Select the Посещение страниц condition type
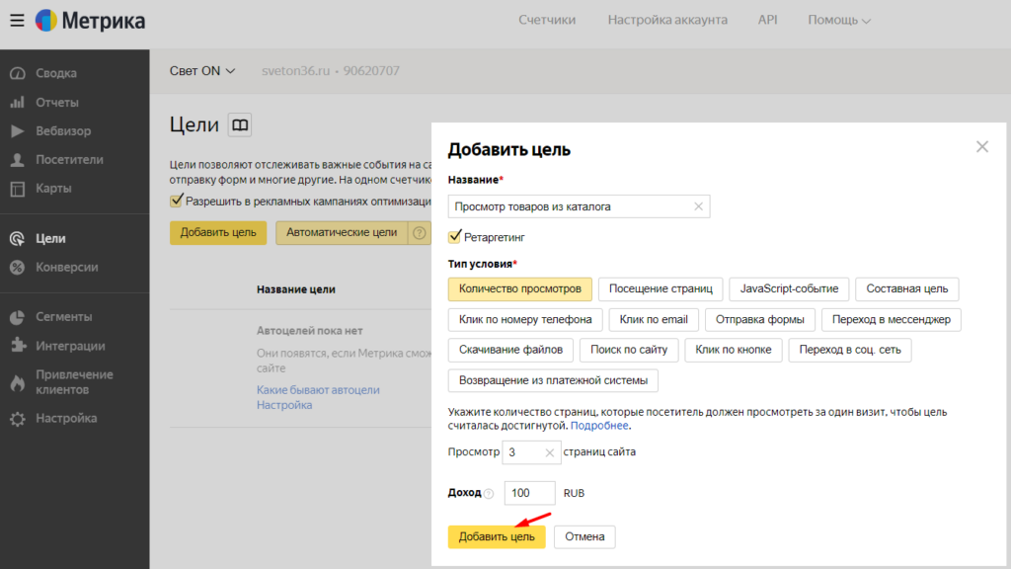 pos(661,288)
